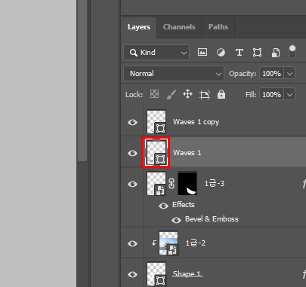Viewport: 306px width, 287px height.
Task: Filter for shape layers icon
Action: (x=257, y=53)
